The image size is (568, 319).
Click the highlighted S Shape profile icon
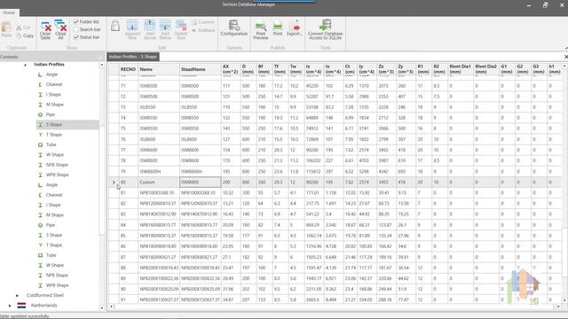(40, 124)
